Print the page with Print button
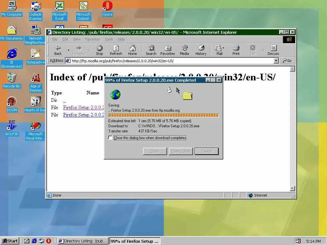327x245 pixels. pos(236,50)
